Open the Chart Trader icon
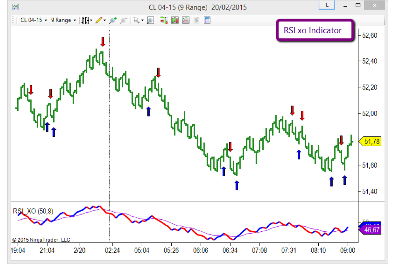Image resolution: width=396 pixels, height=264 pixels. [x=164, y=20]
